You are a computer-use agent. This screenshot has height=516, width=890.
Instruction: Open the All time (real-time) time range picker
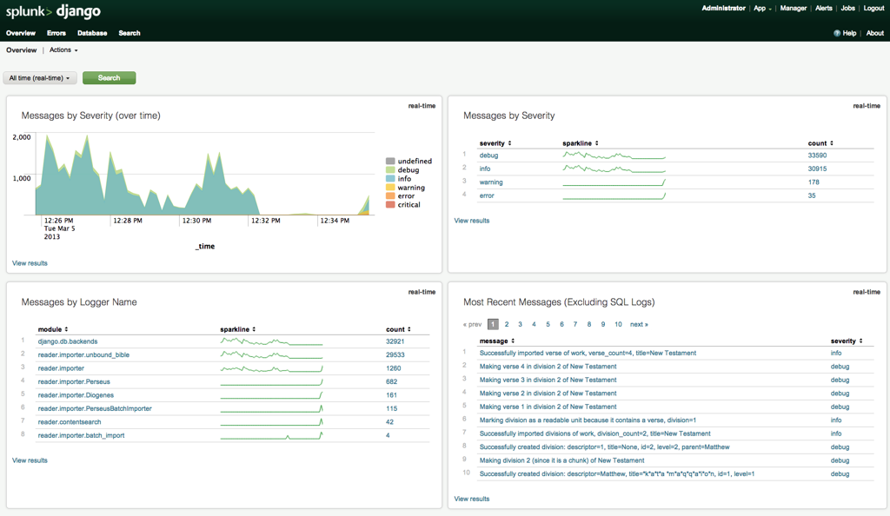click(39, 78)
